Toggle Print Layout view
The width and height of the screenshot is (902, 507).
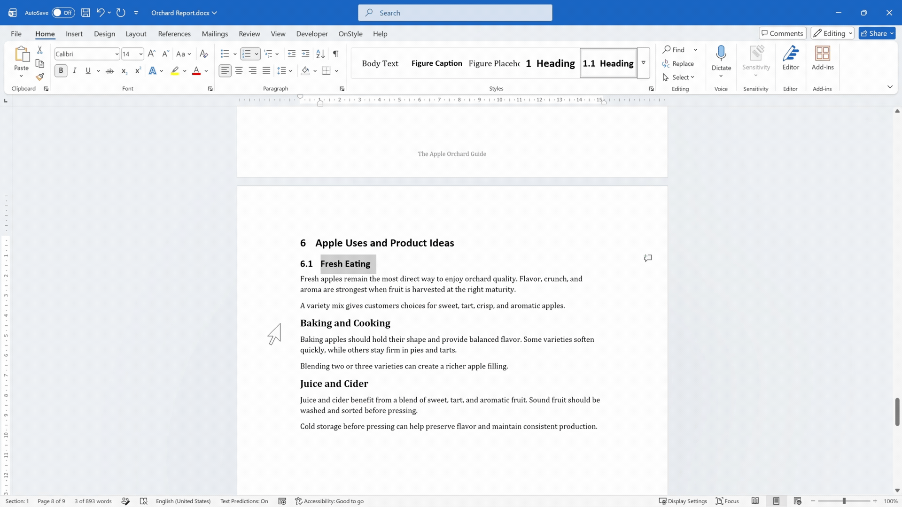click(776, 501)
